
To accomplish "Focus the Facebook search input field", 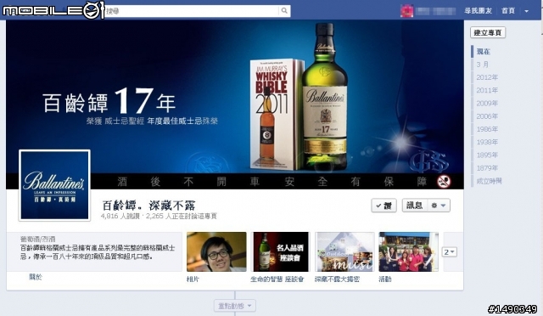I will point(191,11).
